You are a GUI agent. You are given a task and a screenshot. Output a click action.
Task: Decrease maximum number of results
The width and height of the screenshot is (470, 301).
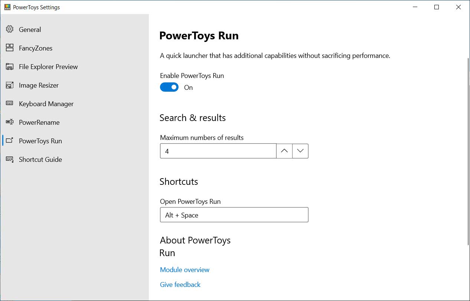[x=300, y=151]
